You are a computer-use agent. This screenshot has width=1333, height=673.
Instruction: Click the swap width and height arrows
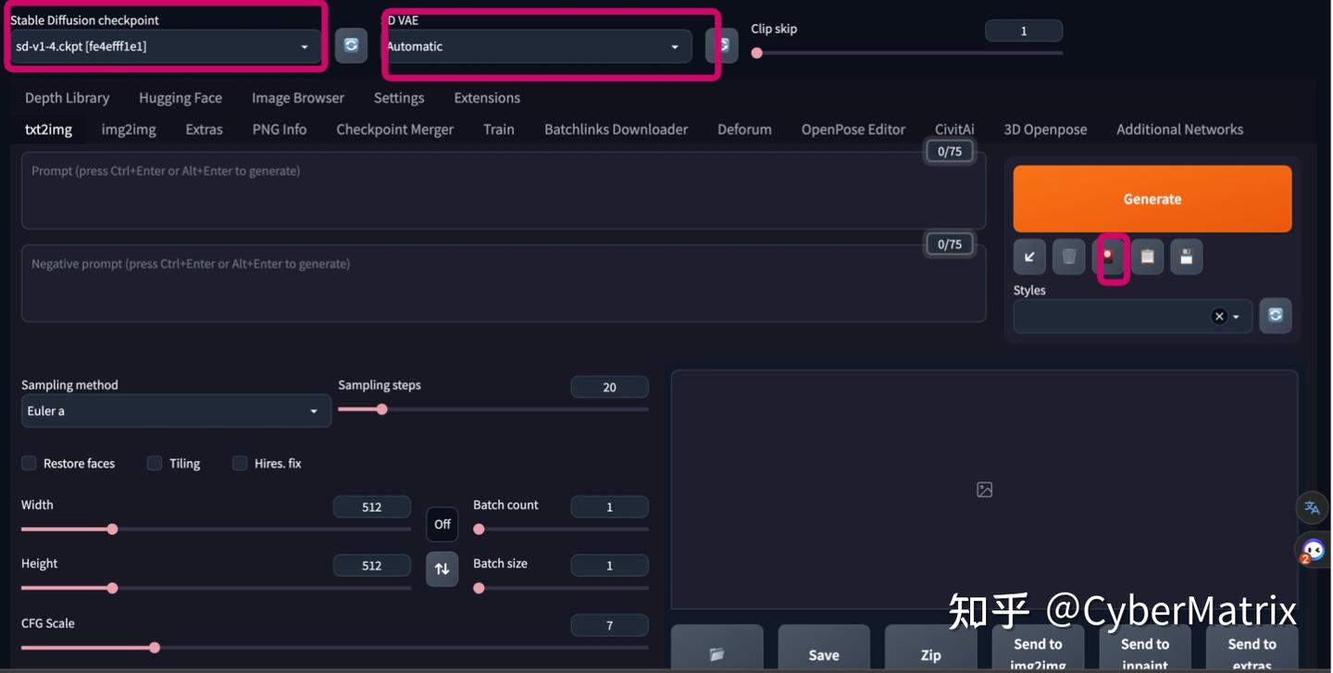pos(442,567)
